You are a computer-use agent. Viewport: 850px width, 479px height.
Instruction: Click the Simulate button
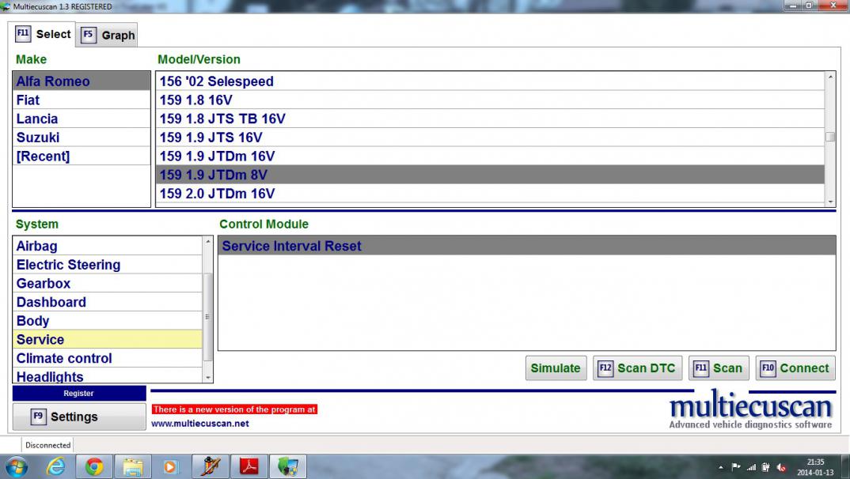pos(556,368)
